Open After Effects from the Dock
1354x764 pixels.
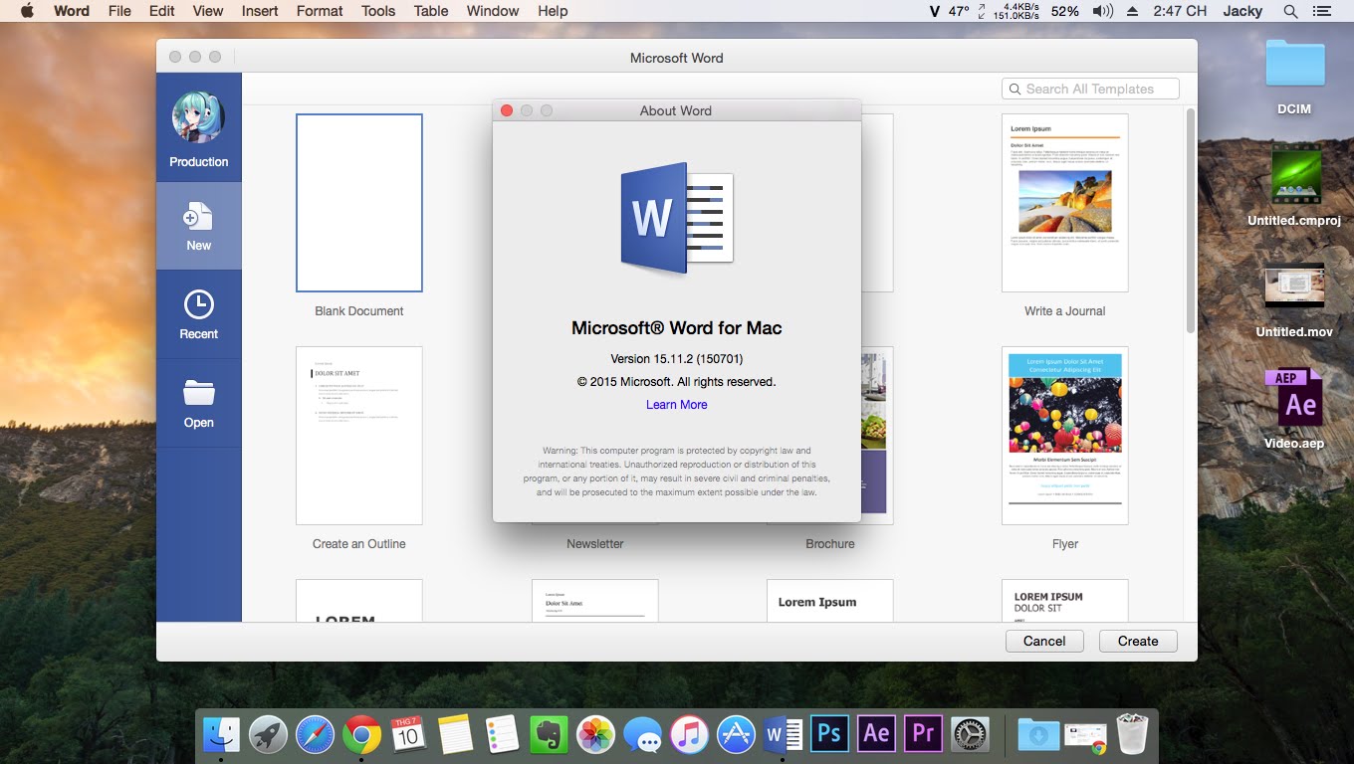coord(876,734)
